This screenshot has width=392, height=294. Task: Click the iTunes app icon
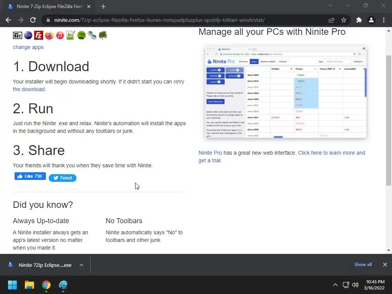click(60, 36)
